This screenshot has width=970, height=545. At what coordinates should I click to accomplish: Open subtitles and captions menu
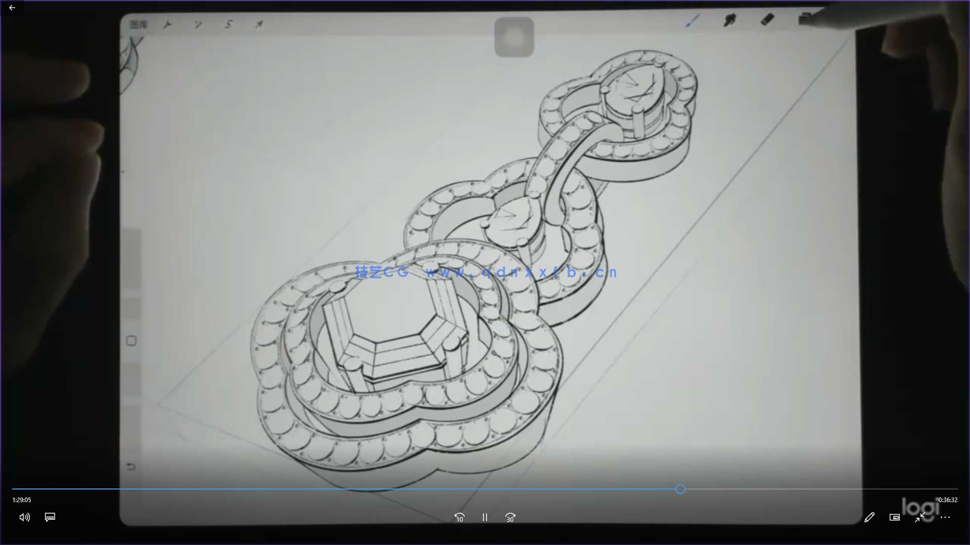tap(50, 517)
